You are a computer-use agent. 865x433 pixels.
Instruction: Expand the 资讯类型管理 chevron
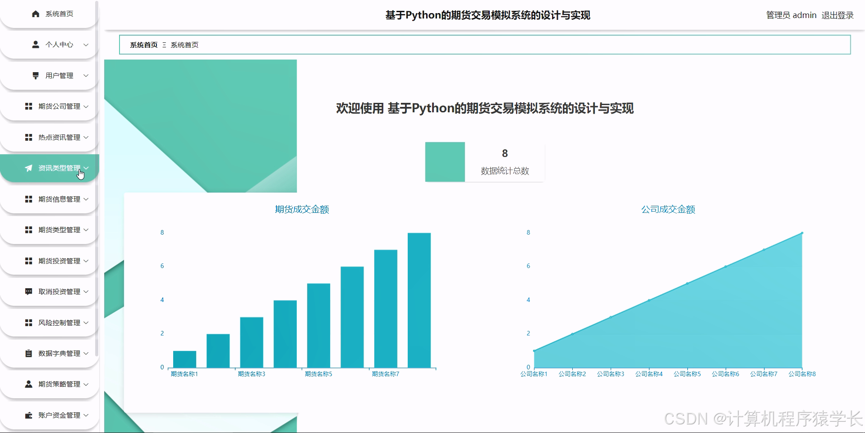click(86, 168)
